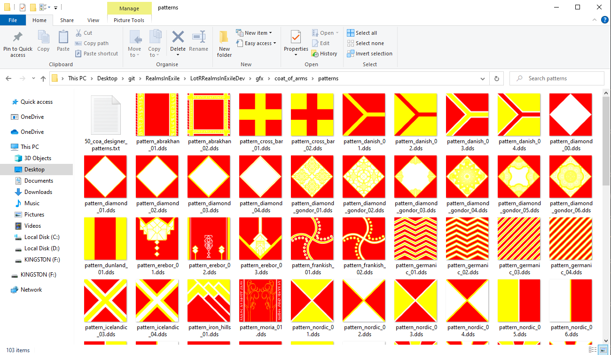Click the Paste ribbon icon

[x=63, y=37]
